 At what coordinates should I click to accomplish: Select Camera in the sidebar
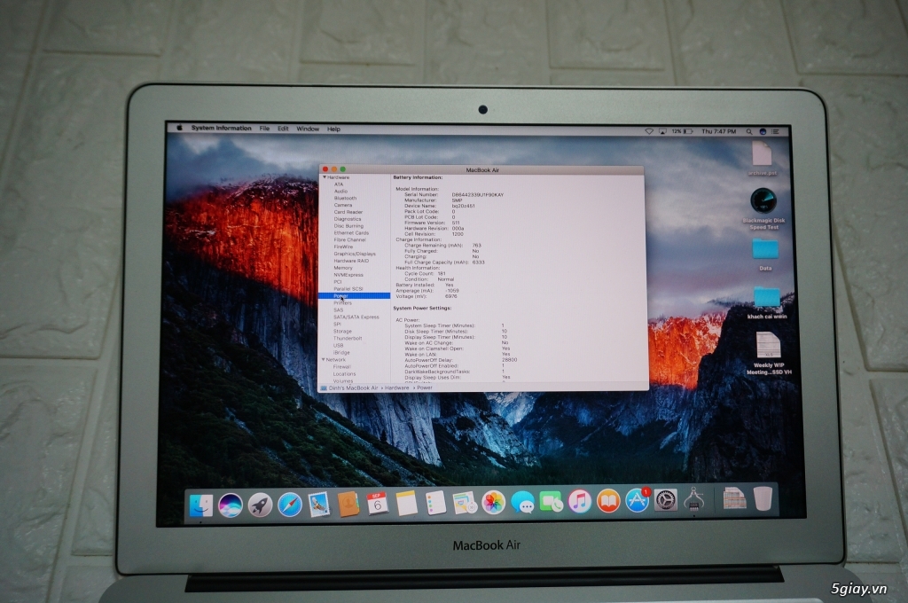(343, 205)
